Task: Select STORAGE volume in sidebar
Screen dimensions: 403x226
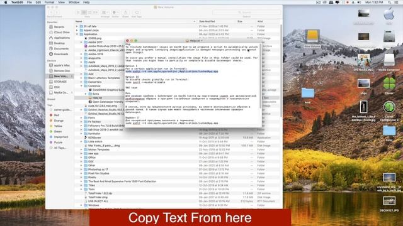Action: (x=60, y=82)
